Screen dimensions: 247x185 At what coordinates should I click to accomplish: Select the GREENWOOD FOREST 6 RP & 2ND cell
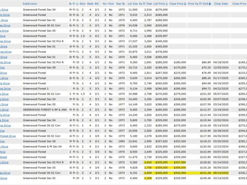(45, 109)
